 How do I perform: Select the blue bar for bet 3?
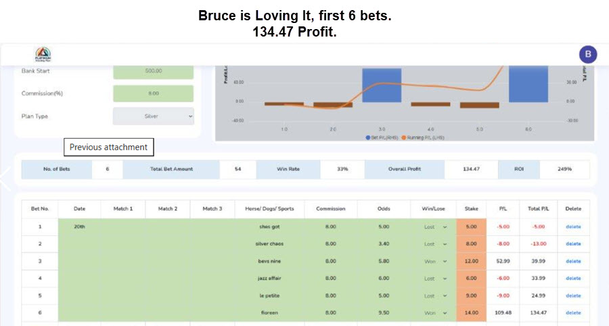tap(382, 85)
